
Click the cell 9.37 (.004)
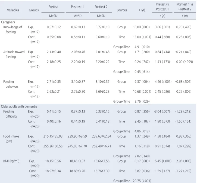pyautogui.click(x=142, y=82)
